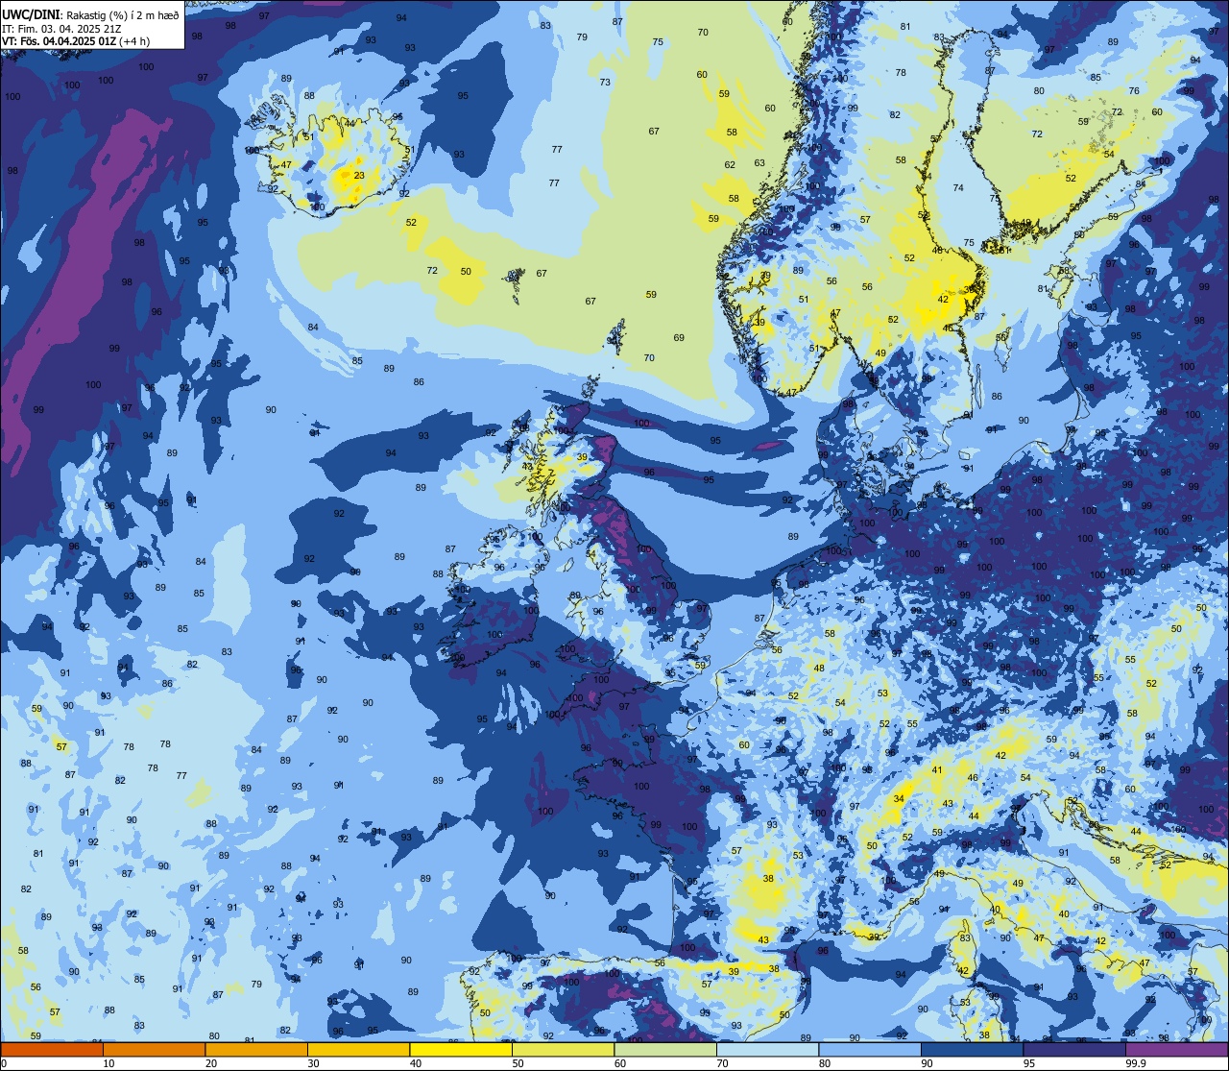Screen dimensions: 1229x1071
Task: Click the 40–50 bright yellow legend swatch
Action: [461, 1049]
